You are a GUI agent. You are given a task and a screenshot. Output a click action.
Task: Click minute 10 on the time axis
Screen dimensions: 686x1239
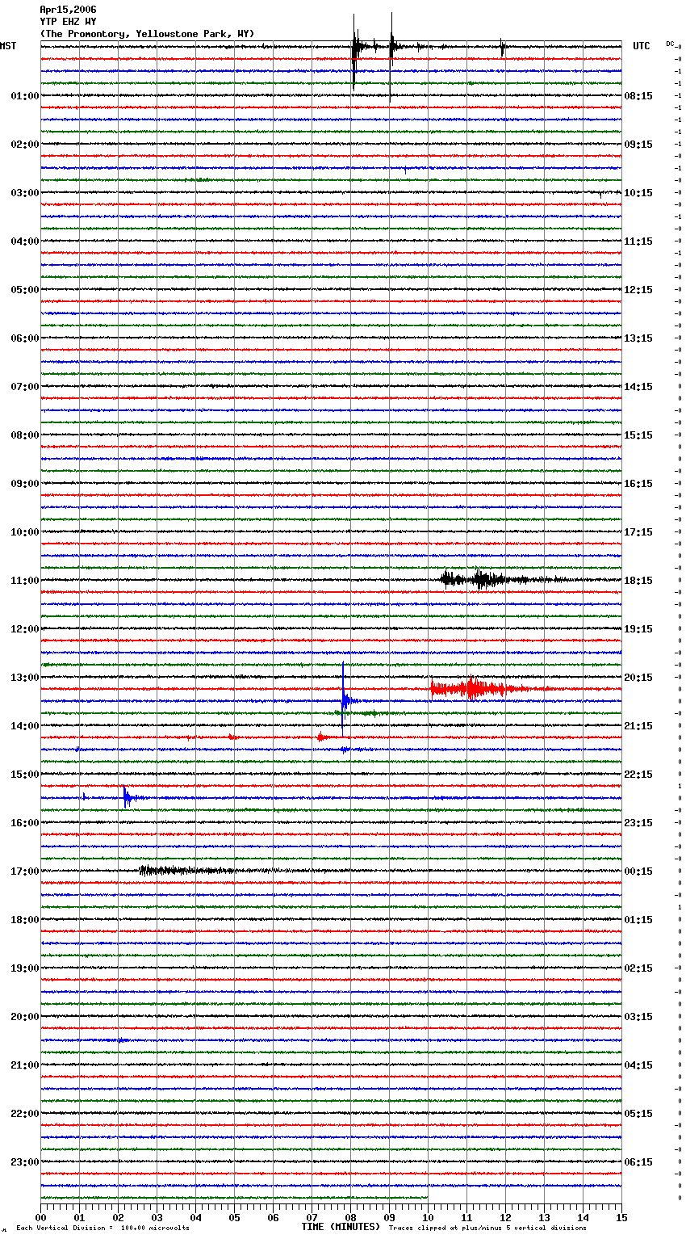(428, 1217)
